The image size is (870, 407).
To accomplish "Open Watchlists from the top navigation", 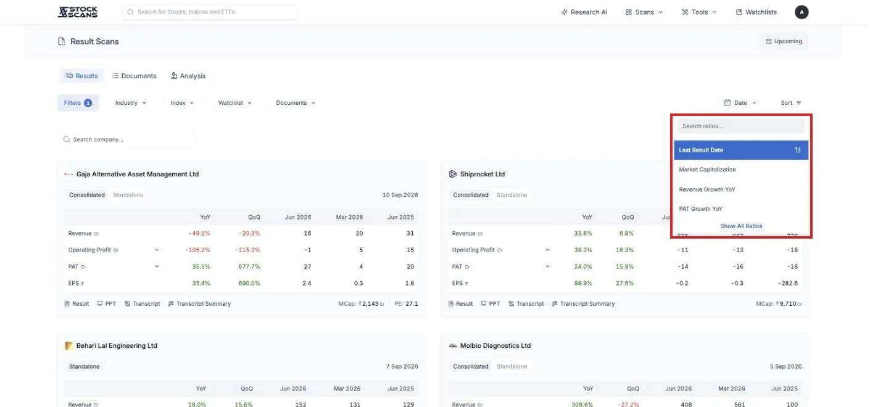I will 756,12.
